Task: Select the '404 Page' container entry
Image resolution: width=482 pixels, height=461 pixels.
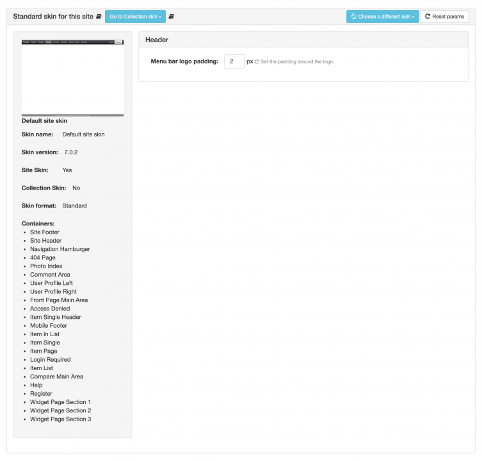Action: tap(43, 258)
